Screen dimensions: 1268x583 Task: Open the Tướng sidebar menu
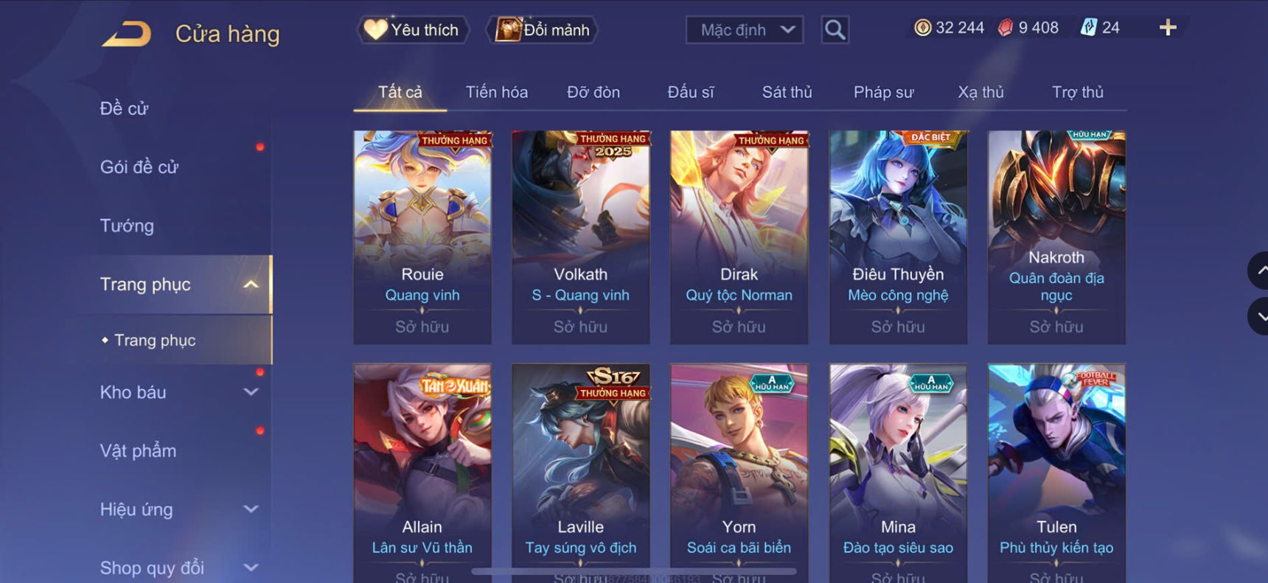pyautogui.click(x=127, y=226)
